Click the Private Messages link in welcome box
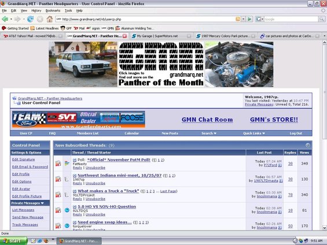 point(259,104)
